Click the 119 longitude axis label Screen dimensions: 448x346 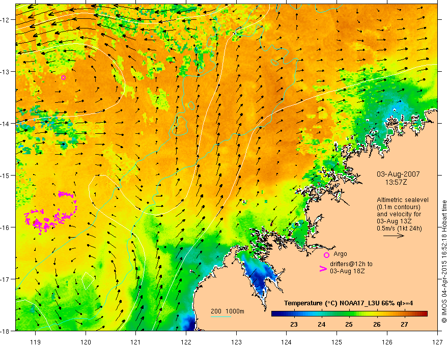click(x=35, y=342)
